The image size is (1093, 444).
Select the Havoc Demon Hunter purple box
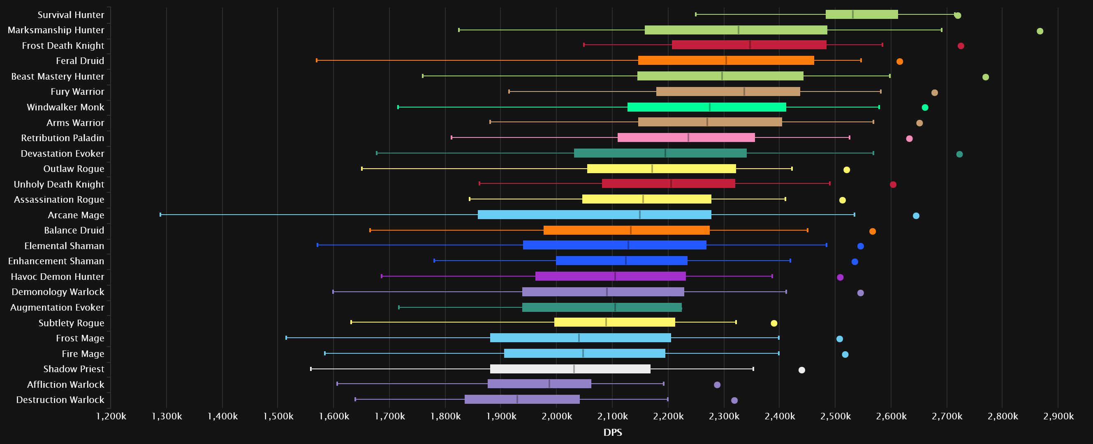pos(611,276)
